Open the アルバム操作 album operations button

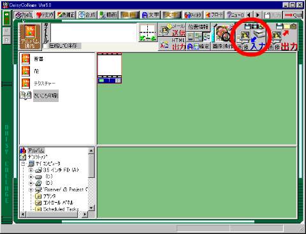pyautogui.click(x=30, y=36)
